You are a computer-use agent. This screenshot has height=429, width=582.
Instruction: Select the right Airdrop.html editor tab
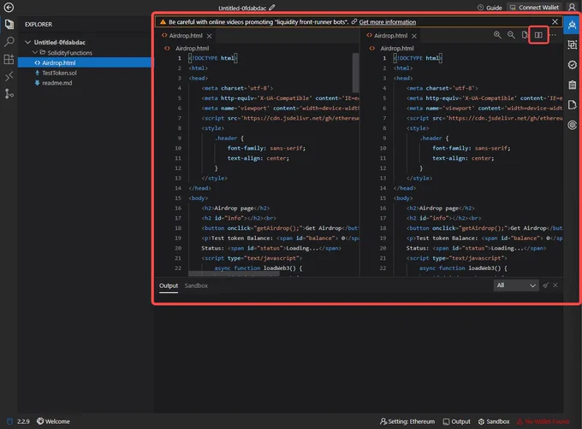pos(390,36)
